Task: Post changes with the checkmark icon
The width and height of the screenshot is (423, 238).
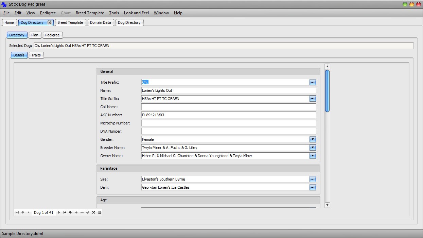Action: coord(88,212)
